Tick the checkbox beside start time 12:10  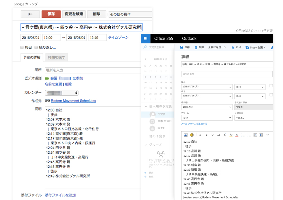(271, 86)
